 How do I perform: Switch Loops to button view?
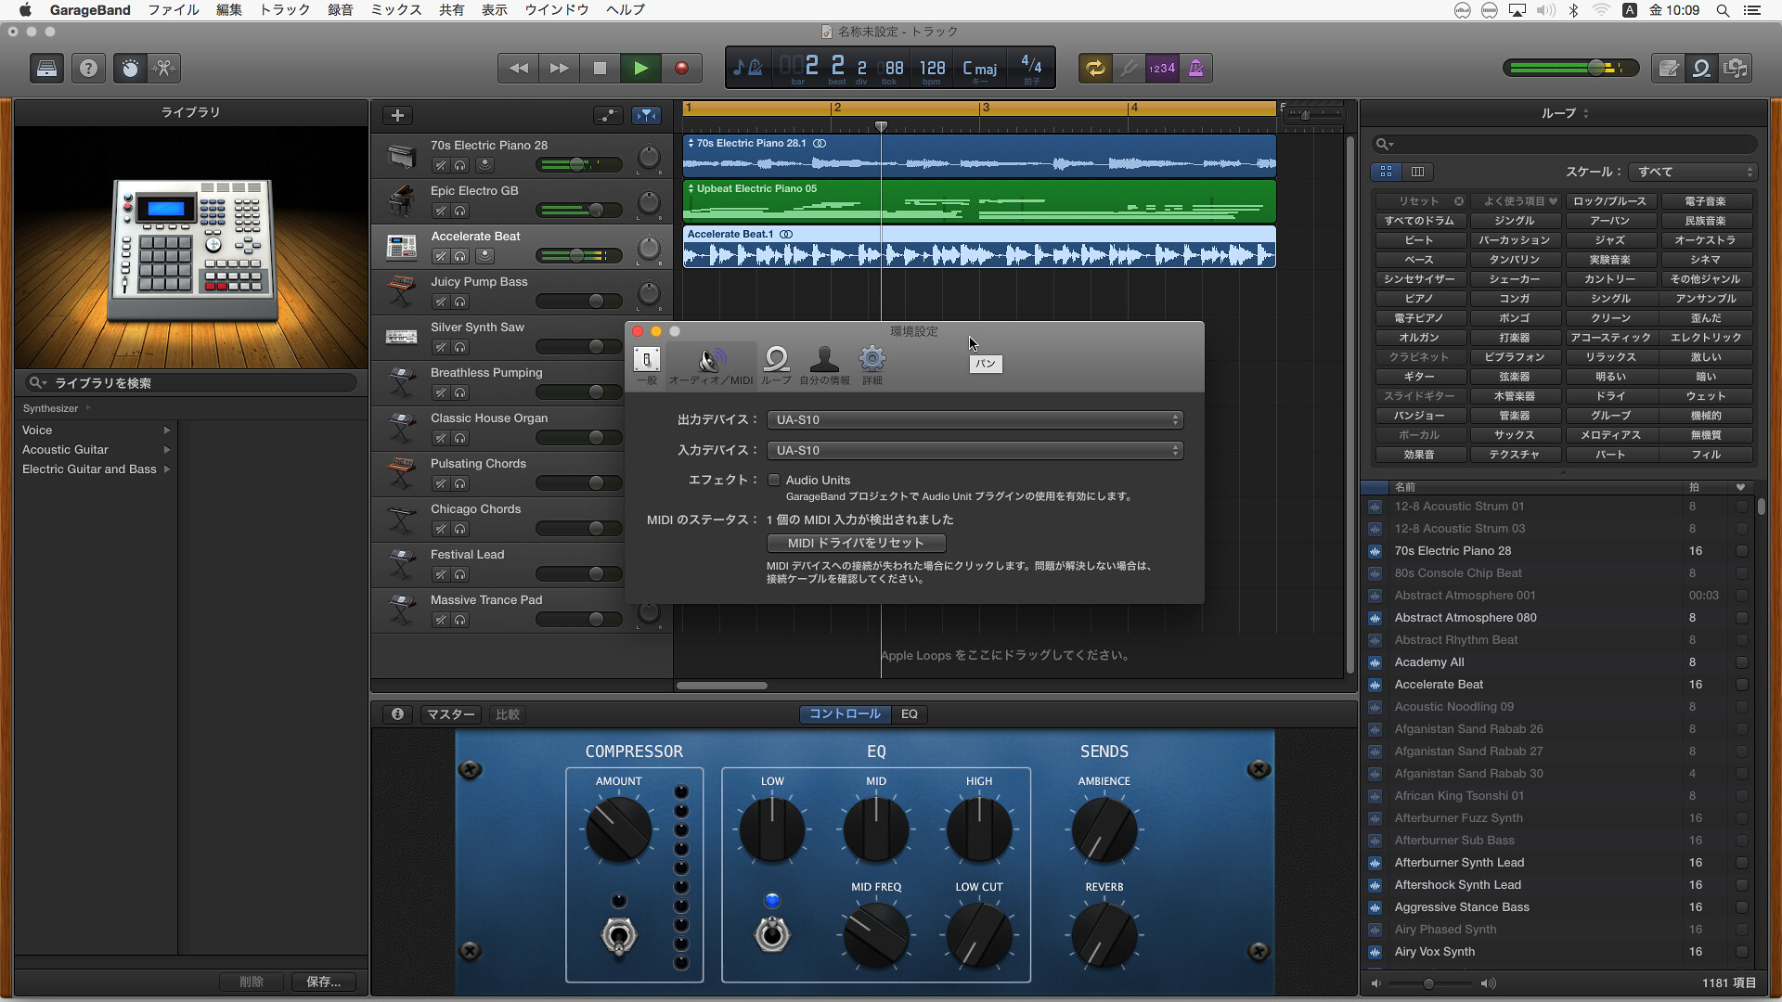(x=1387, y=172)
